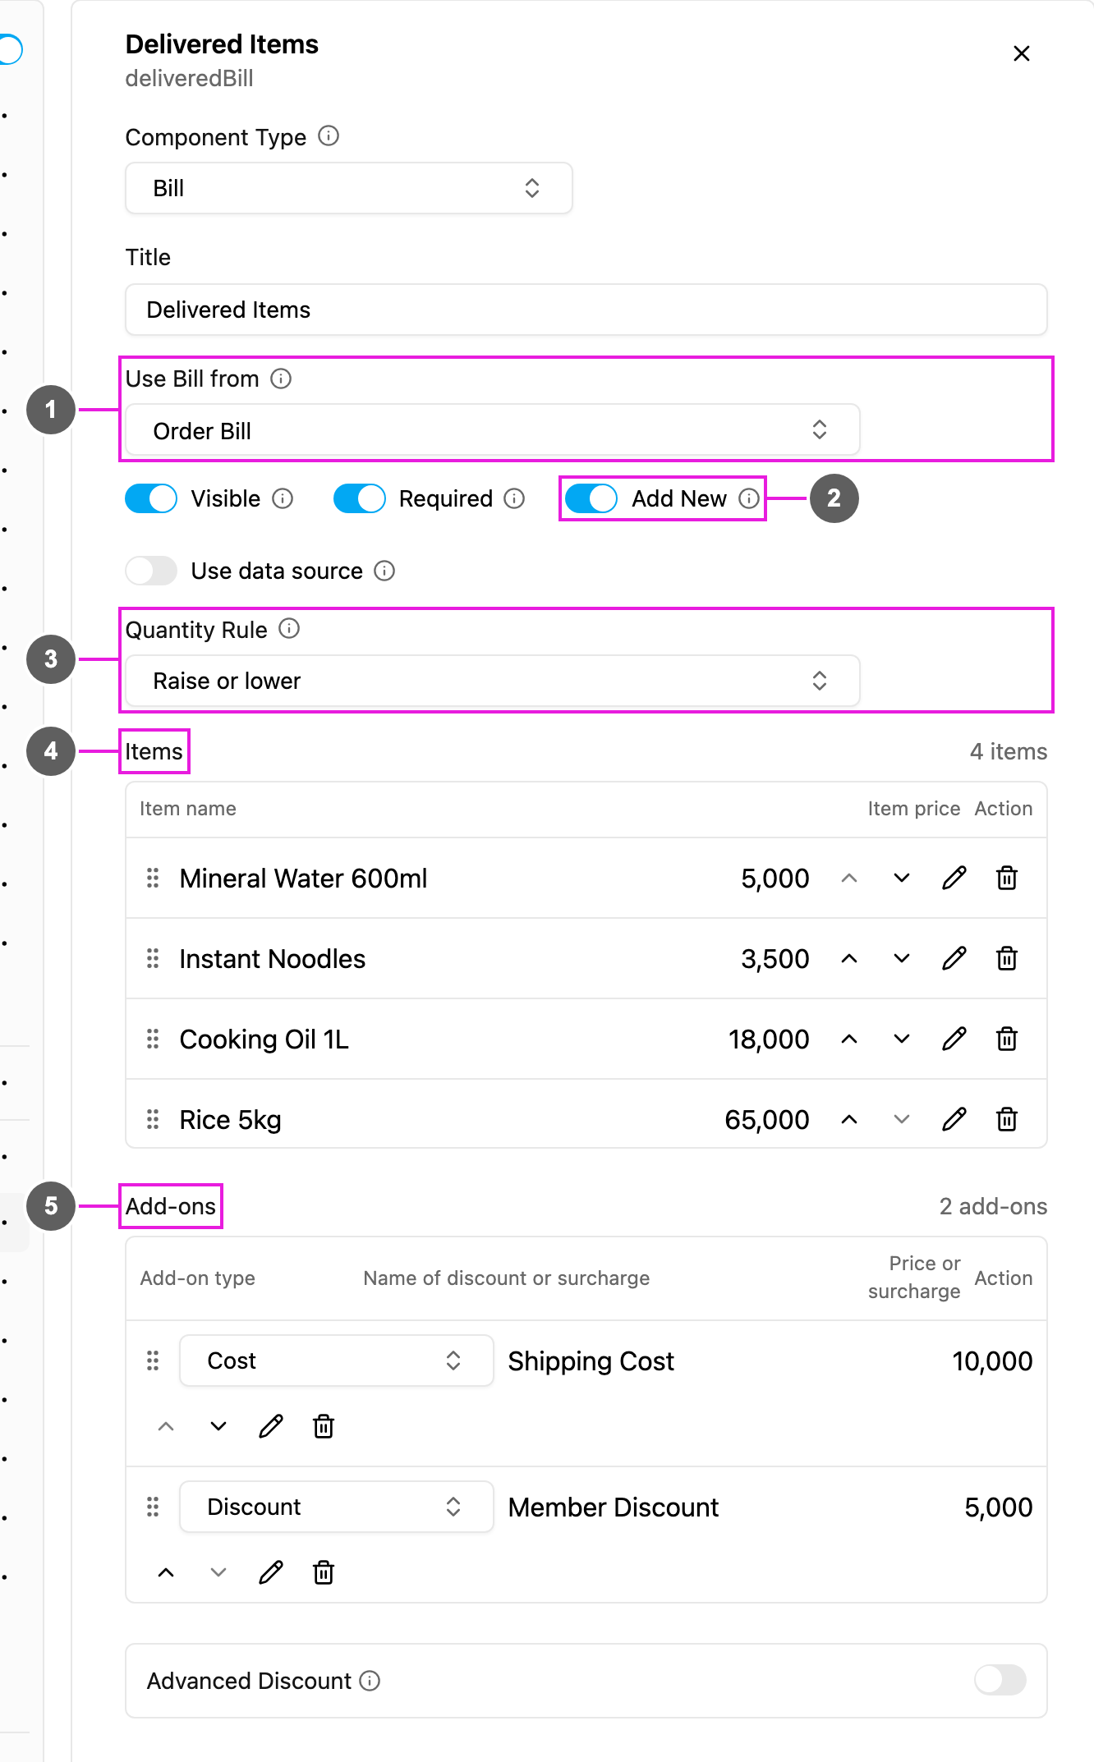Delete the Cooking Oil 1L item
The height and width of the screenshot is (1762, 1094).
click(x=1007, y=1039)
